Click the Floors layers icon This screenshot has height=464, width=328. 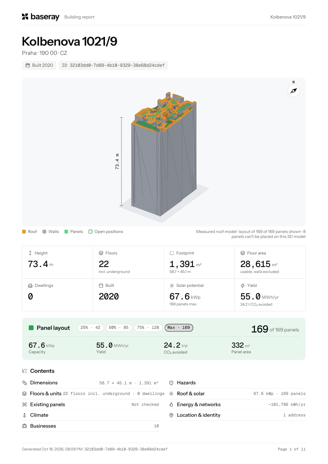(x=101, y=253)
